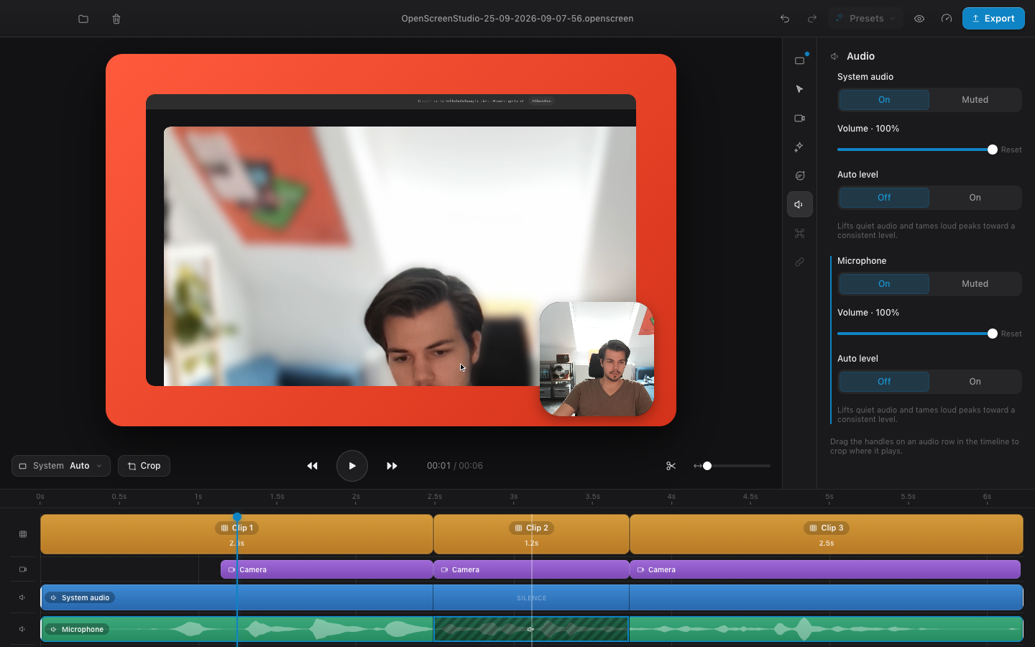Click the clips track grid icon
Viewport: 1035px width, 647px height.
(x=23, y=534)
